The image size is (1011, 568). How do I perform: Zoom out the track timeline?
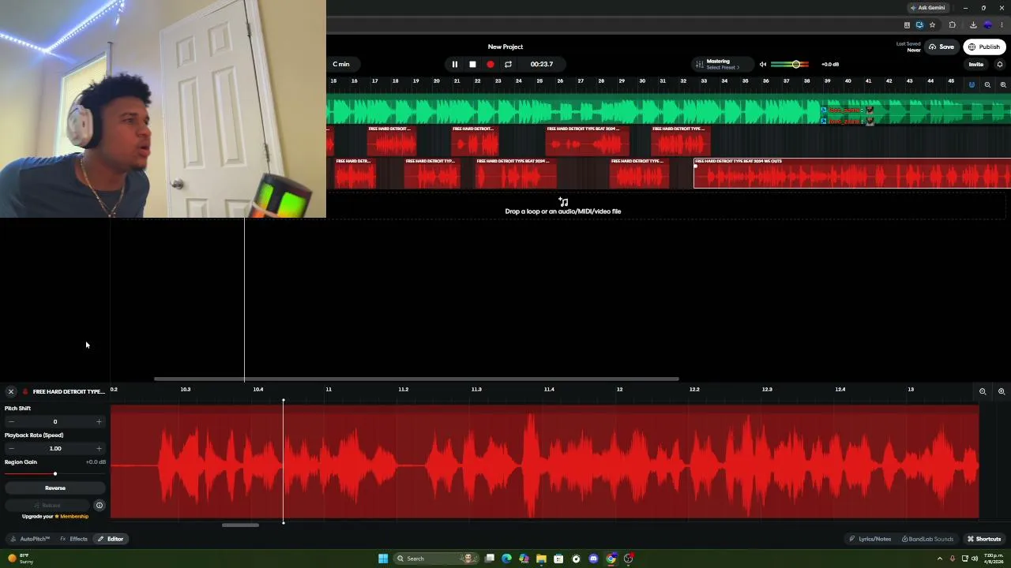coord(987,84)
